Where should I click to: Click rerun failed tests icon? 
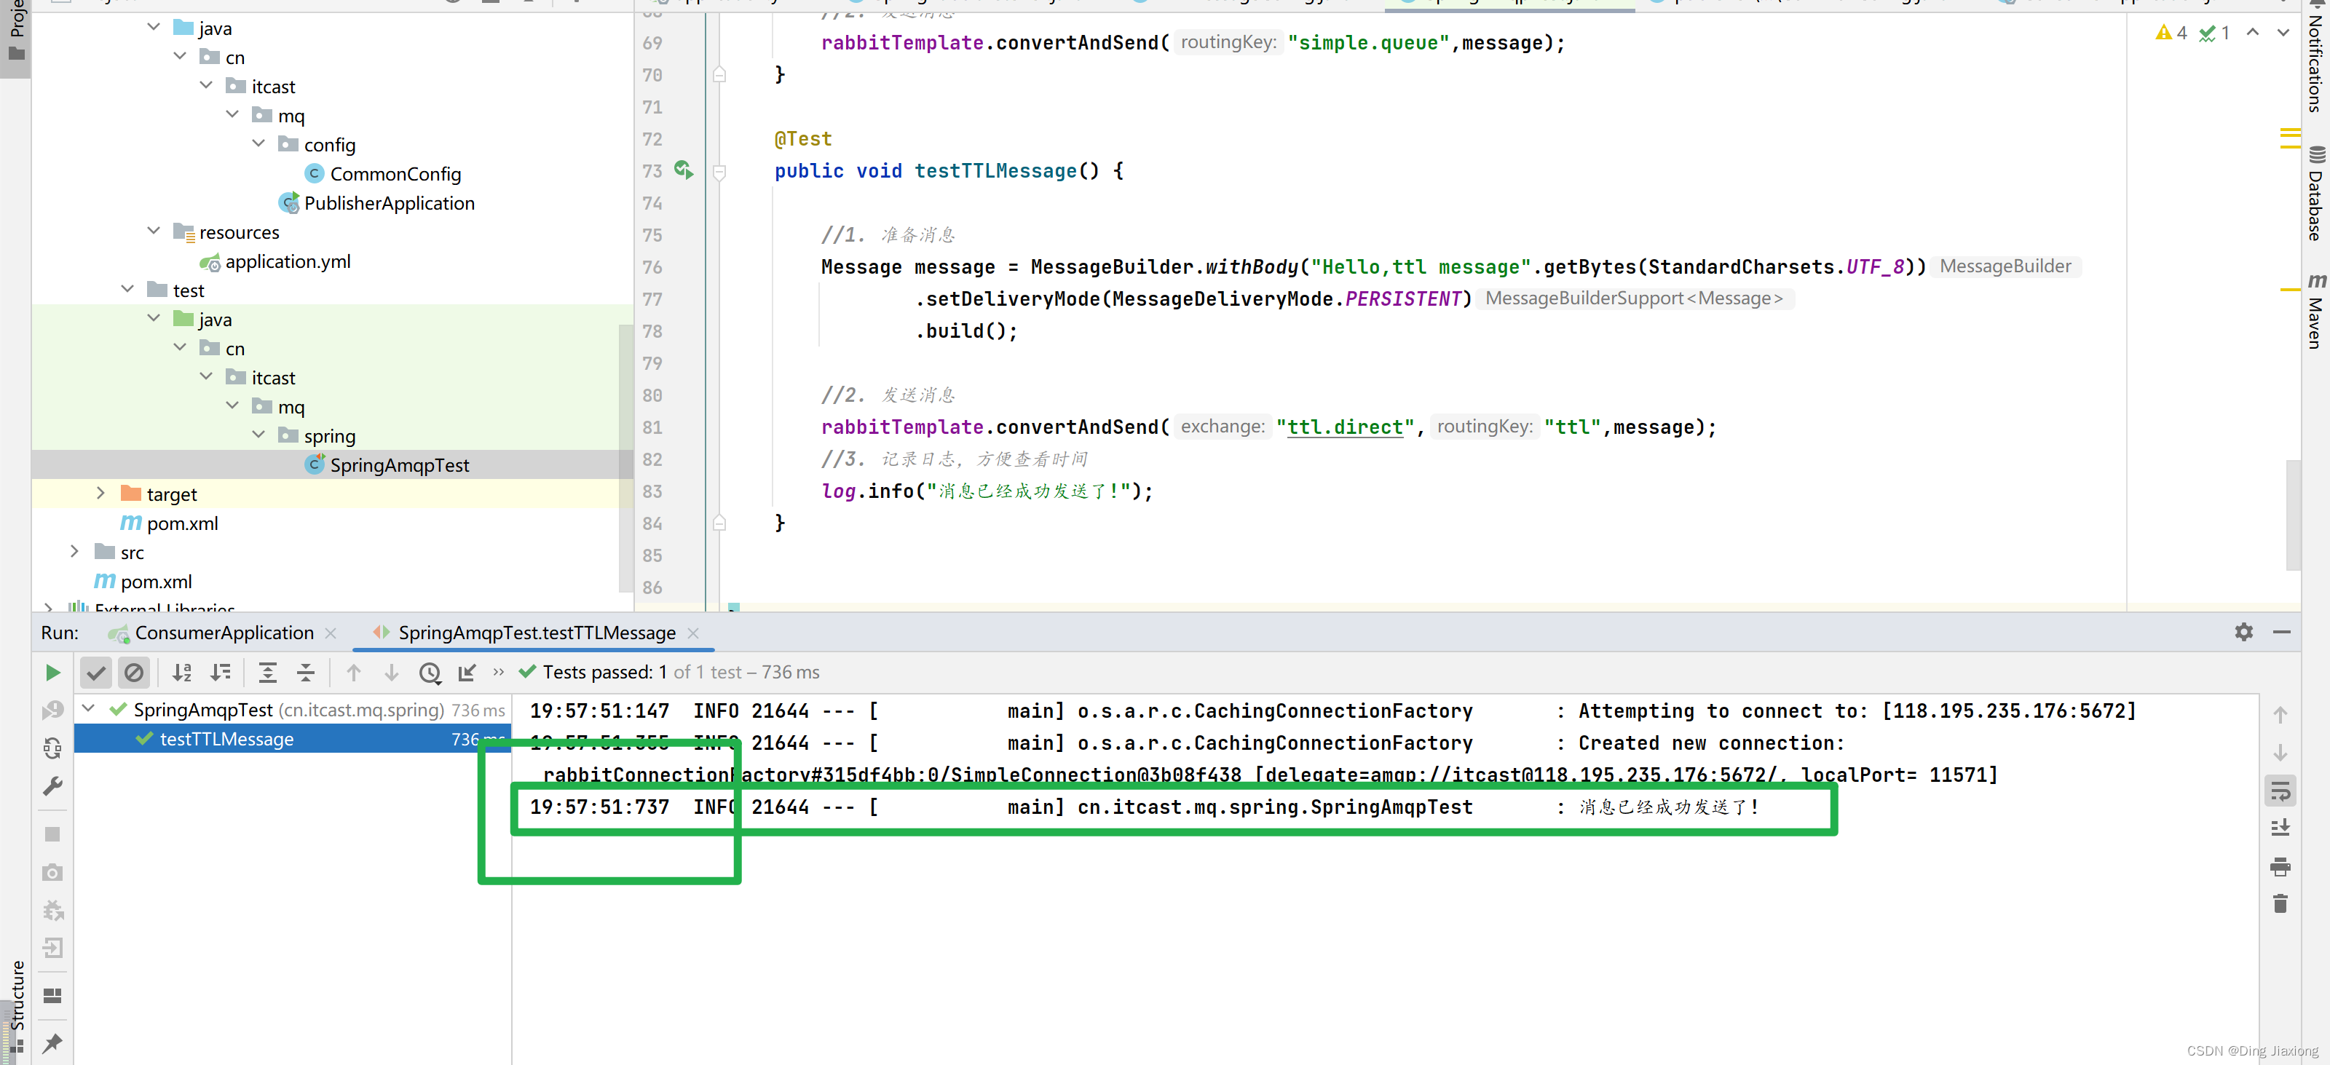52,710
